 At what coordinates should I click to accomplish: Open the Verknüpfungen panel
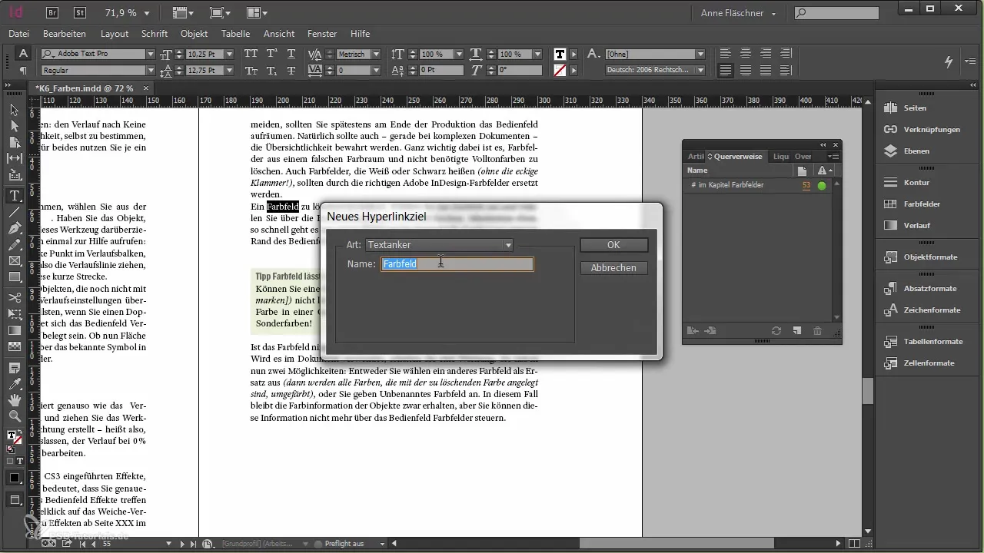point(932,130)
